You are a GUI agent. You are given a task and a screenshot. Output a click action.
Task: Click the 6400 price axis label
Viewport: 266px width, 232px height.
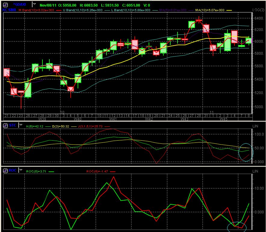coord(259,18)
